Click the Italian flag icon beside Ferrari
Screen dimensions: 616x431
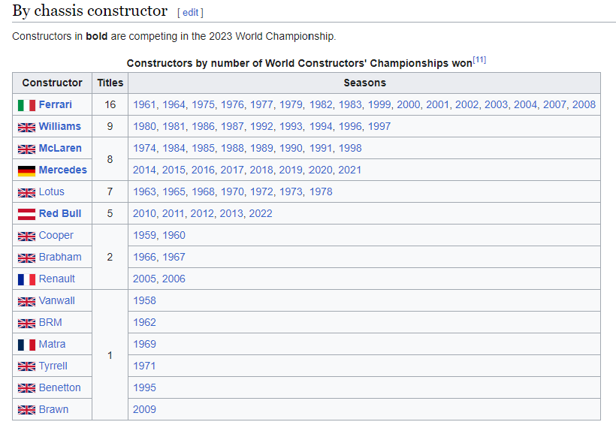pos(26,105)
